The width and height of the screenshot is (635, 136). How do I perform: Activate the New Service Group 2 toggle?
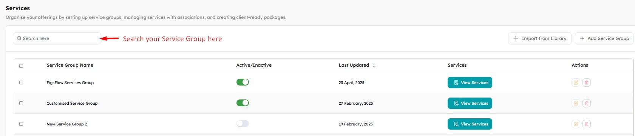[243, 124]
